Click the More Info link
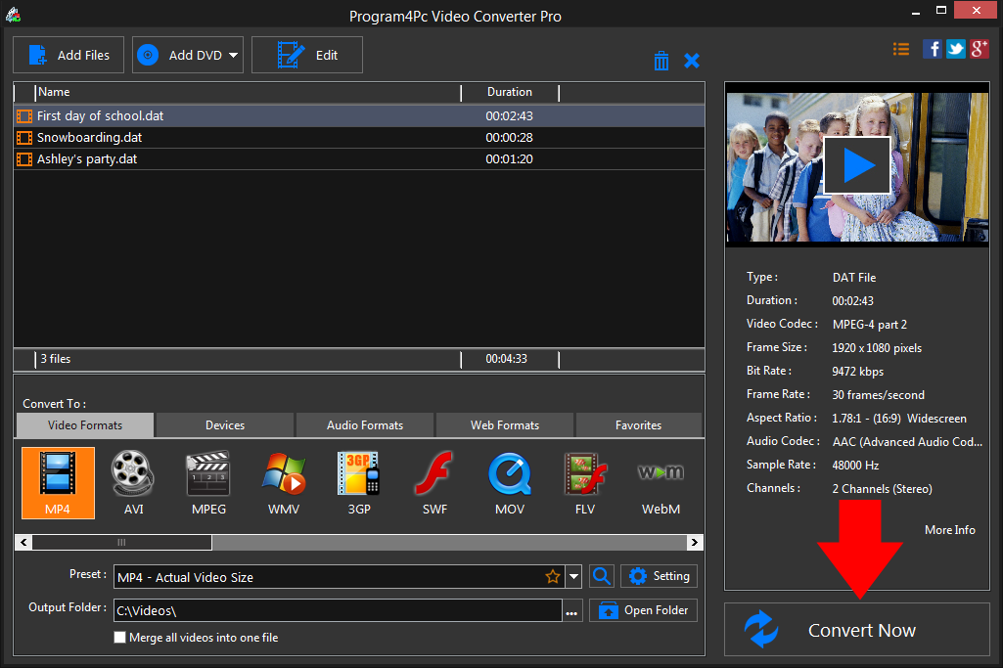This screenshot has height=668, width=1003. (x=949, y=529)
